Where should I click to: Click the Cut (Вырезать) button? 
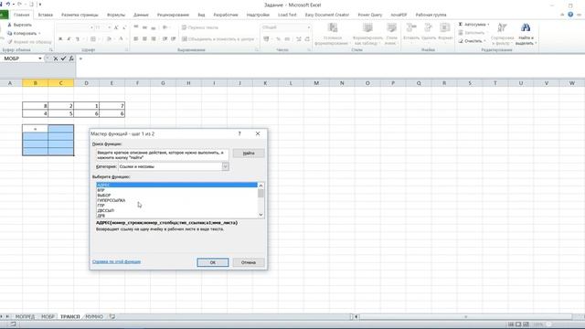[x=20, y=25]
